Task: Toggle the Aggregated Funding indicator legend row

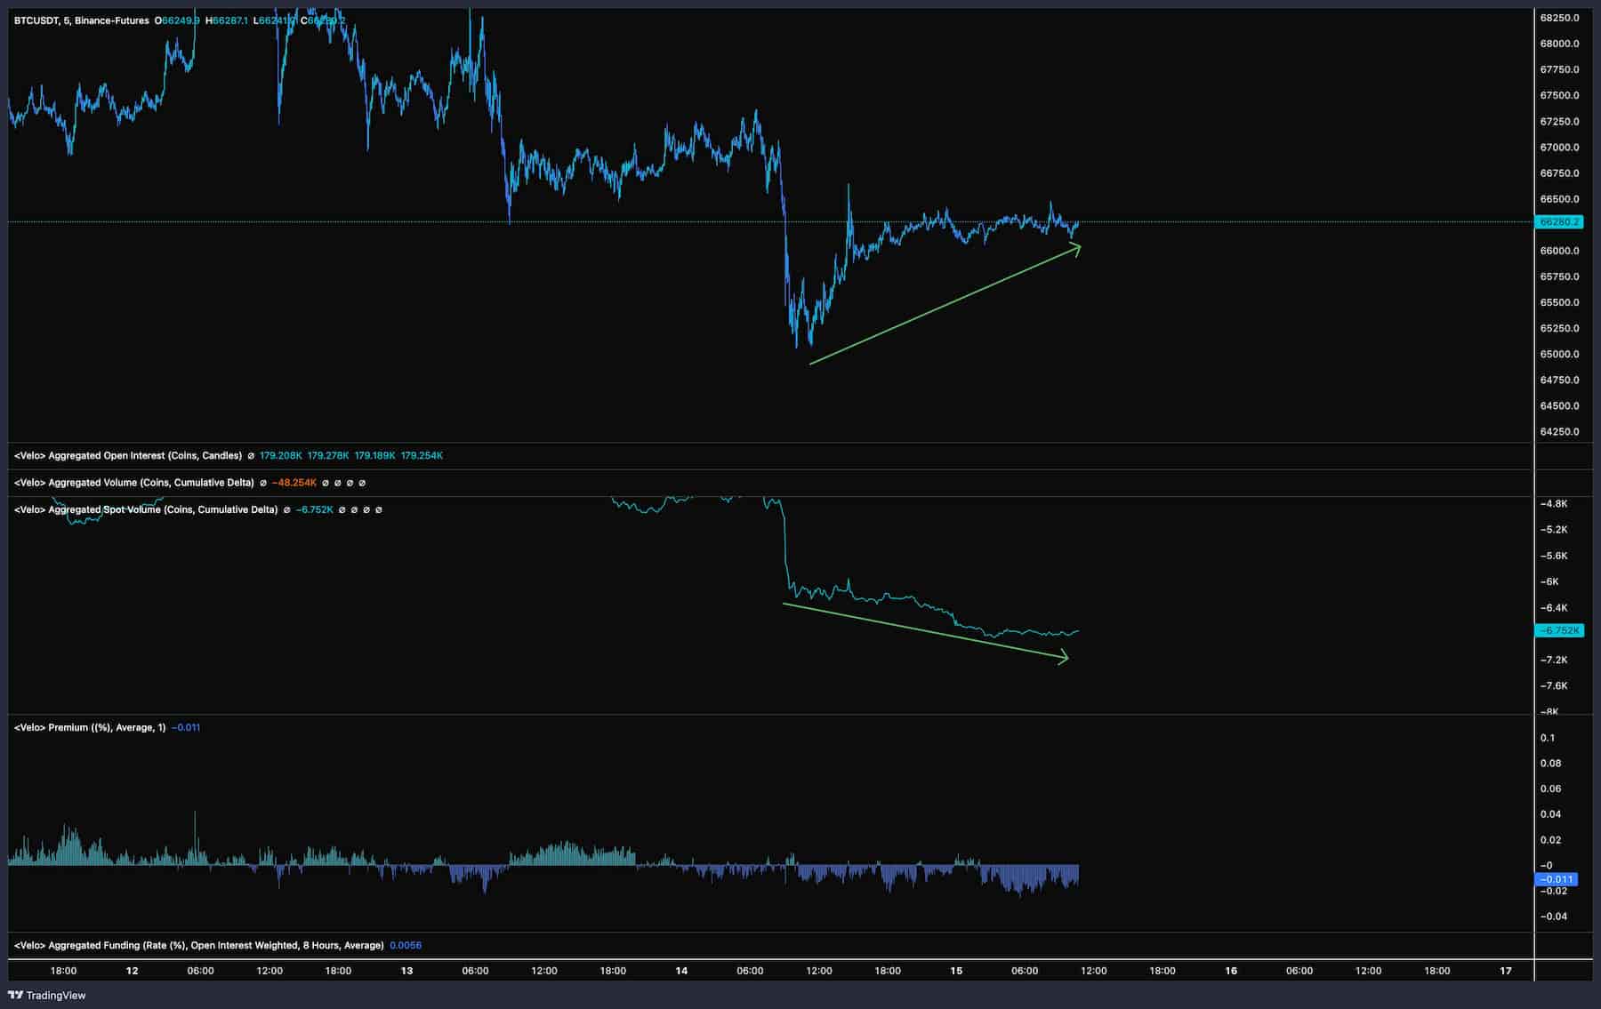Action: (x=196, y=945)
